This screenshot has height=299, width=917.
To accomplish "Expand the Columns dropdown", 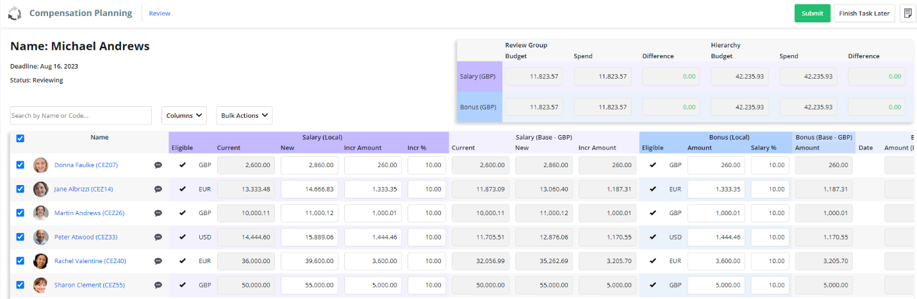I will 184,116.
